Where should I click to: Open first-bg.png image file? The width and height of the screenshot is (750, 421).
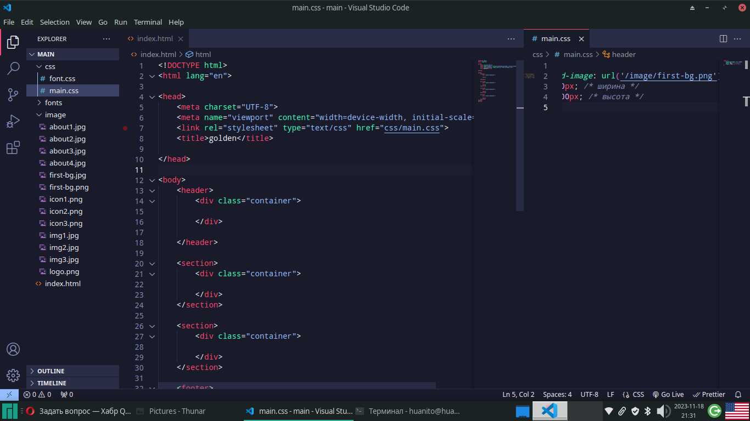click(x=72, y=187)
